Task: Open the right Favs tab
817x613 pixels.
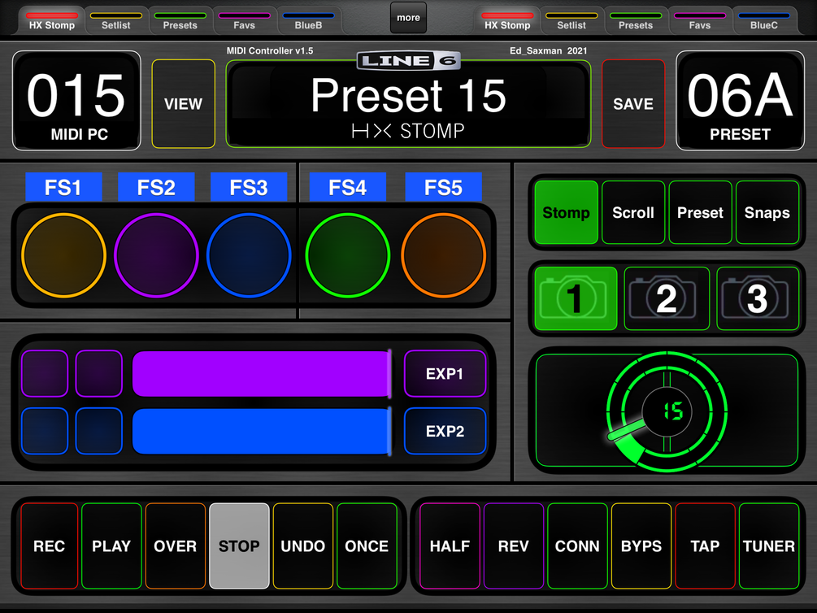Action: tap(700, 22)
